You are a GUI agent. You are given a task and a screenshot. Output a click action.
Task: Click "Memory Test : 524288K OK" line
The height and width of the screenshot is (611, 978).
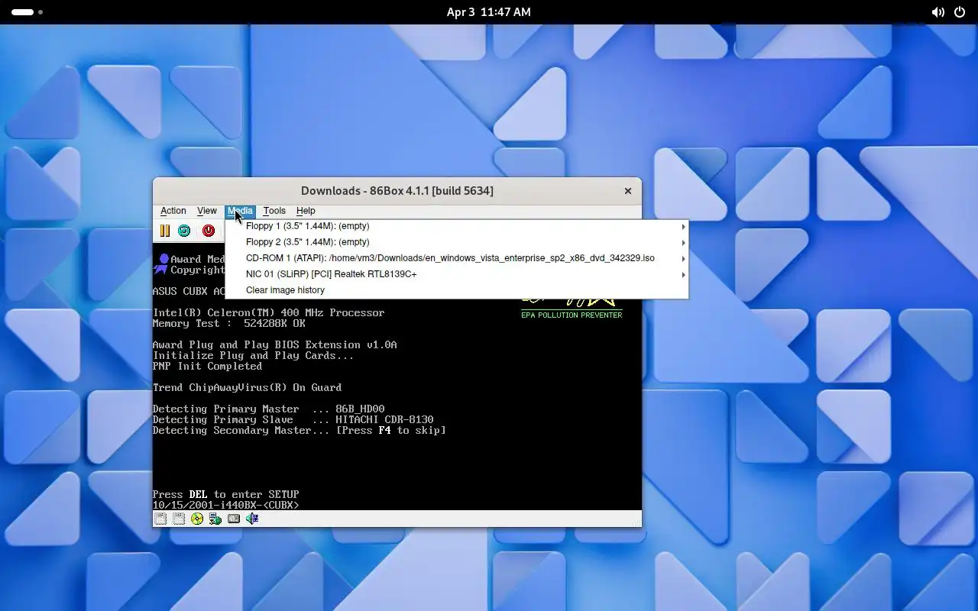coord(228,323)
